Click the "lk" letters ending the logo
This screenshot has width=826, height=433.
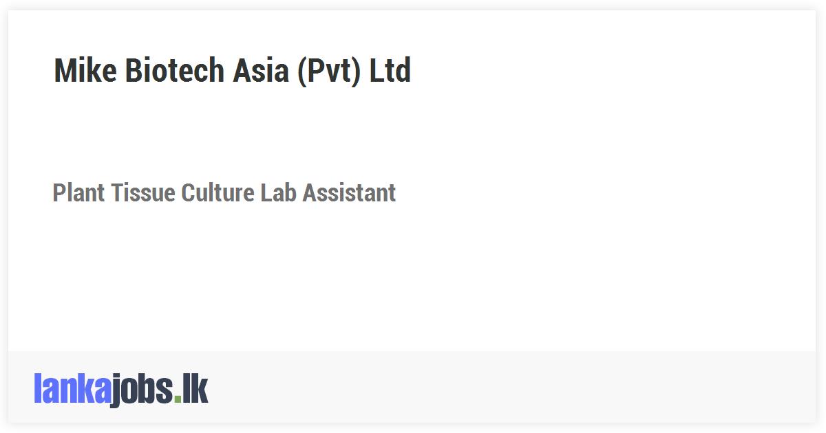[x=195, y=389]
